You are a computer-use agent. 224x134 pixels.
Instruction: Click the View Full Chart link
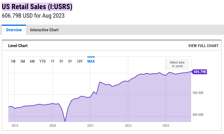click(x=203, y=46)
